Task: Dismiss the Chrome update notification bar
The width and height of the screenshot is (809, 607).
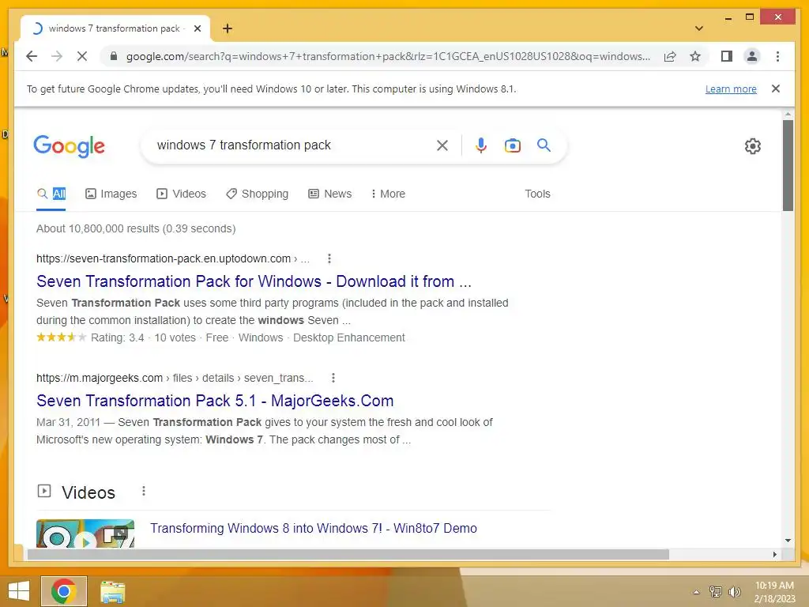Action: pyautogui.click(x=776, y=89)
